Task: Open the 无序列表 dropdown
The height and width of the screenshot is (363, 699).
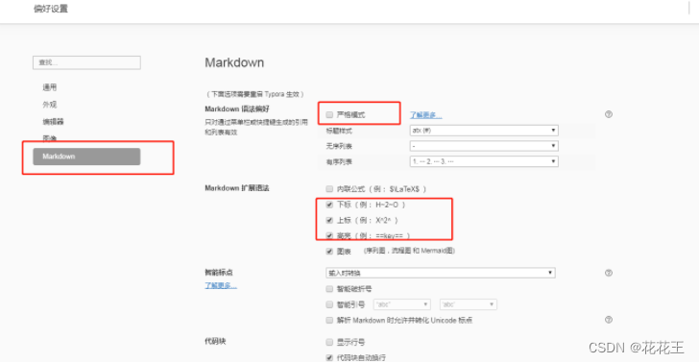Action: [x=484, y=146]
